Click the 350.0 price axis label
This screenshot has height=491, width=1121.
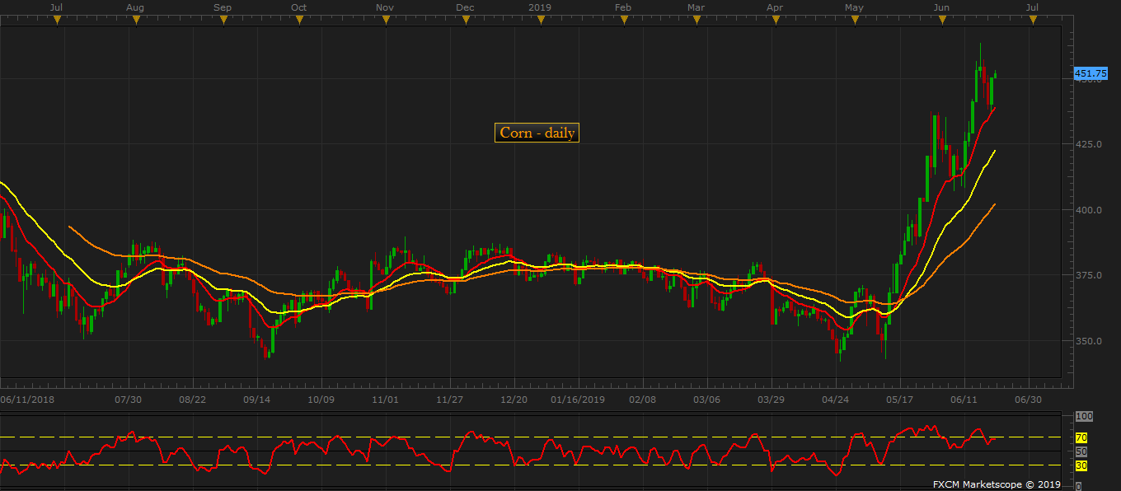tap(1090, 341)
